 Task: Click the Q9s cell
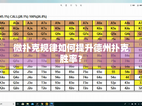pyautogui.click(x=58, y=34)
